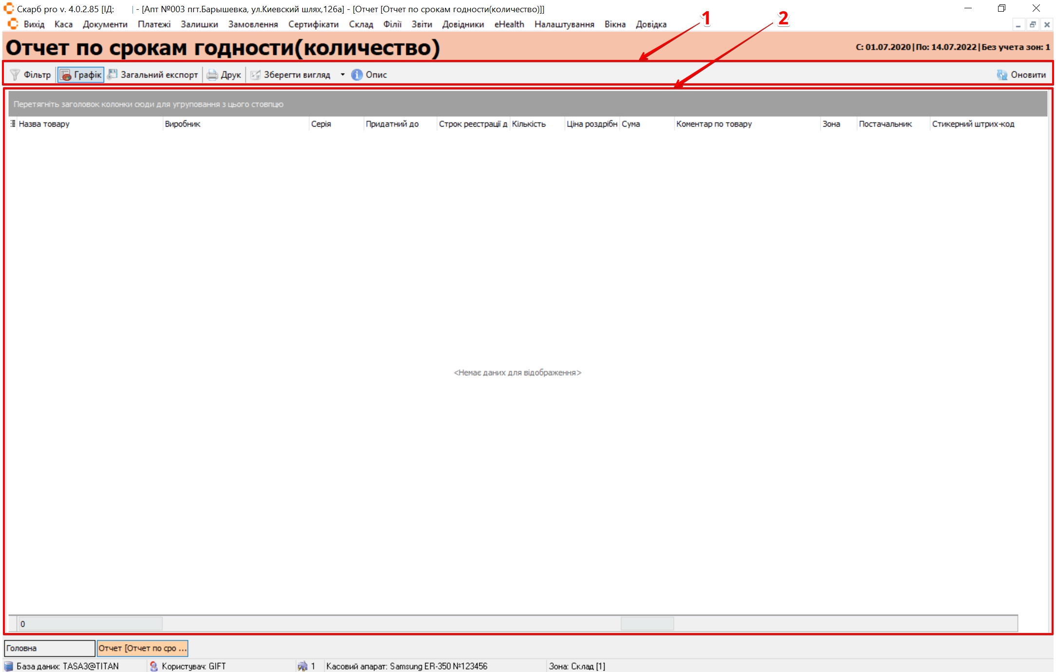1056x672 pixels.
Task: Select the Отчет по сро... tab
Action: pos(142,648)
